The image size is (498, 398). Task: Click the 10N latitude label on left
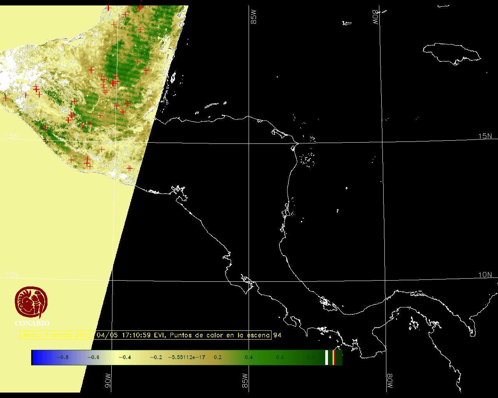12,275
